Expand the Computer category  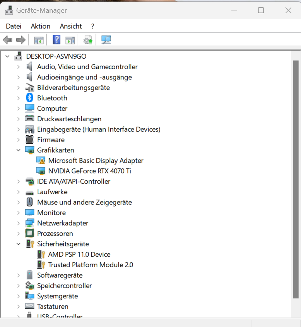point(19,108)
